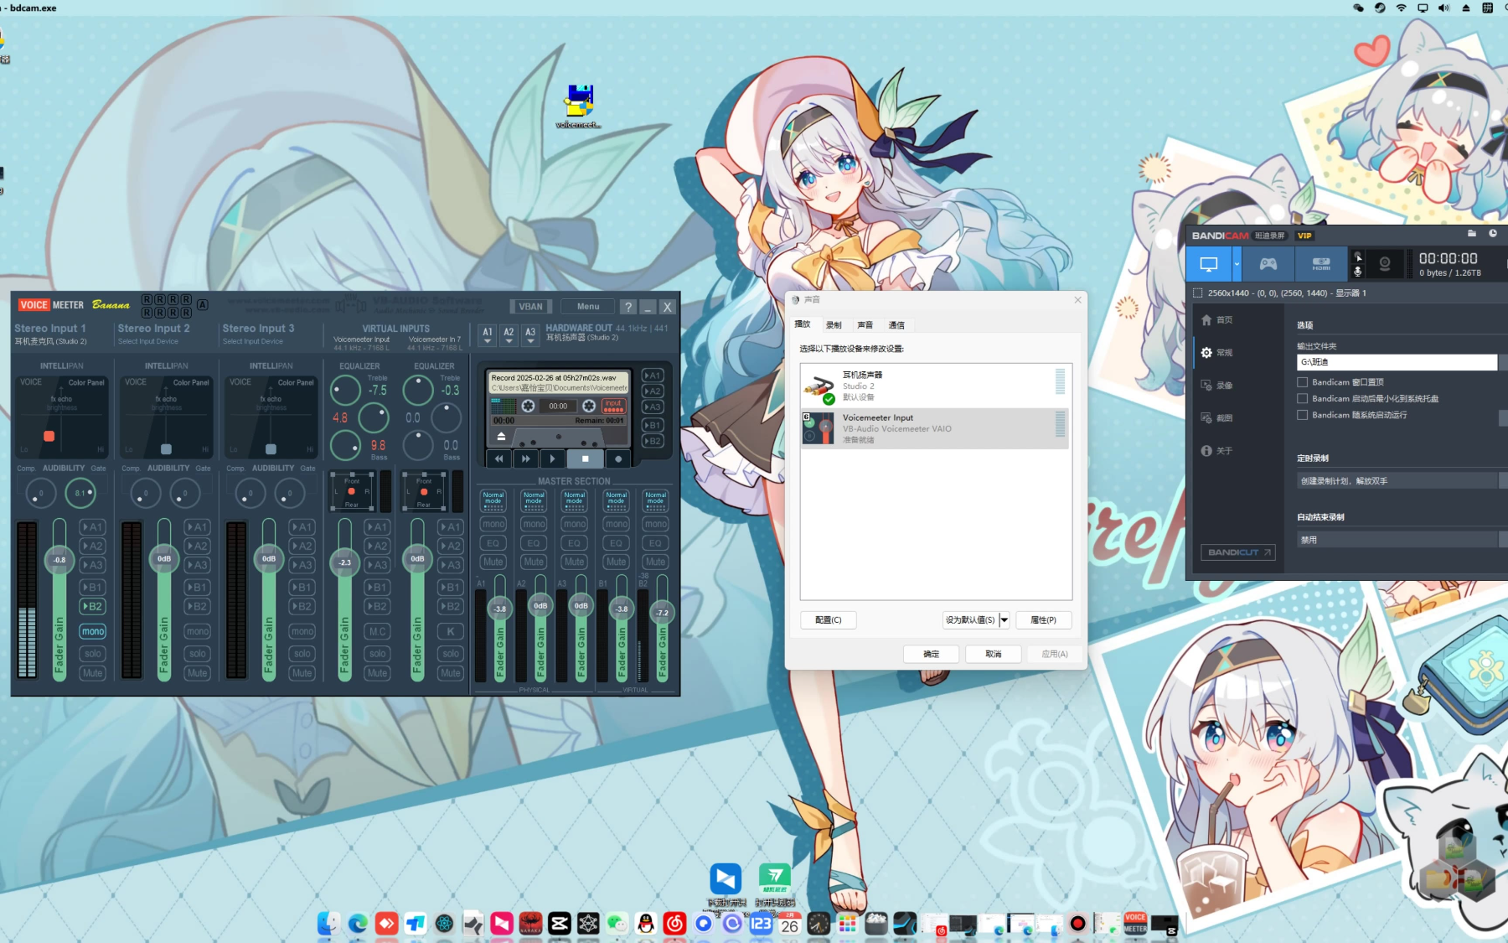
Task: Click Voicemeeter Input Treble EQ knob
Action: tap(345, 390)
